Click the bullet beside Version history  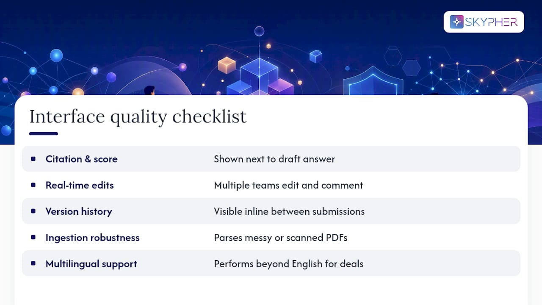click(x=33, y=211)
